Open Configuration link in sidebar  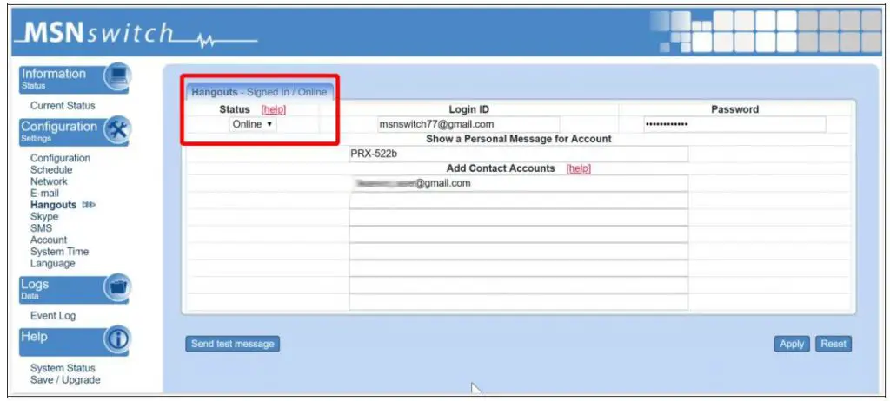60,158
